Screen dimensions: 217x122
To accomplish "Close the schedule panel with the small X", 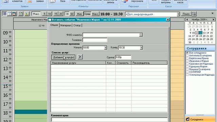I will click(x=213, y=13).
